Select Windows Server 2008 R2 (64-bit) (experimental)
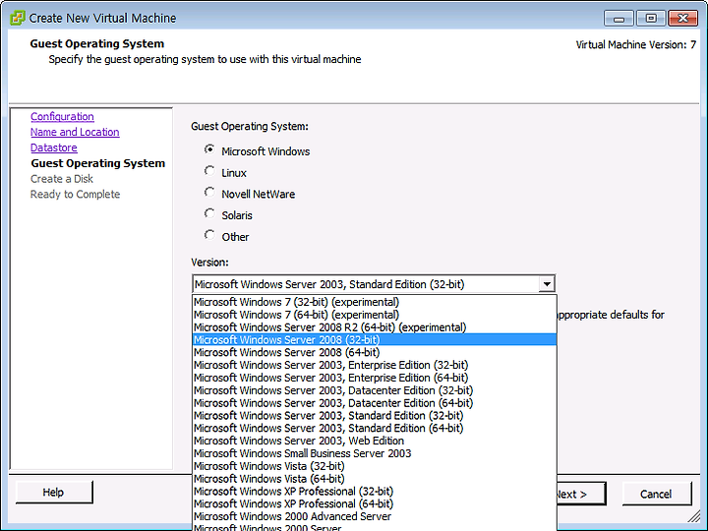 tap(374, 327)
